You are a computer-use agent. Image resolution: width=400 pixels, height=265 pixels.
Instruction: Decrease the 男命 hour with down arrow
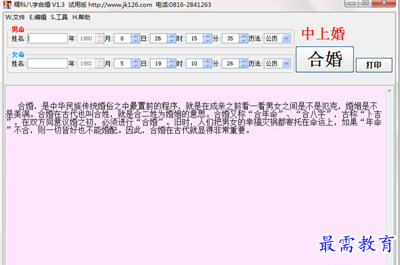(207, 41)
